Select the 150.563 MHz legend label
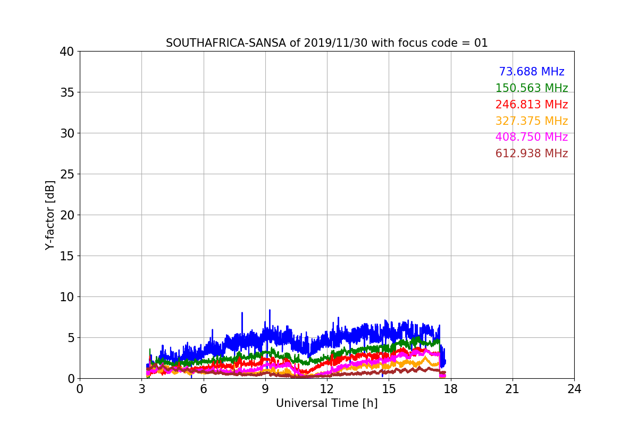 click(x=532, y=88)
